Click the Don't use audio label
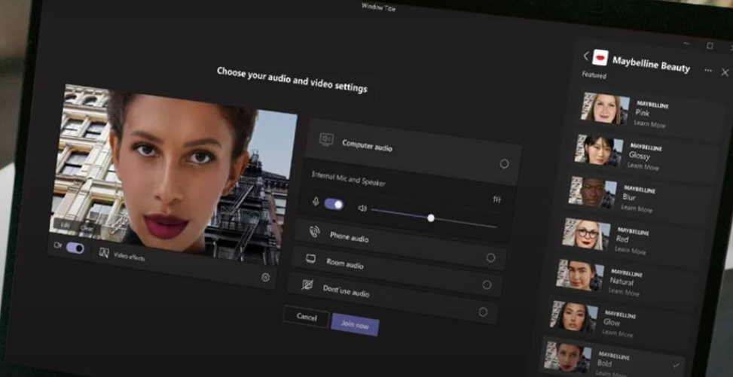 346,291
